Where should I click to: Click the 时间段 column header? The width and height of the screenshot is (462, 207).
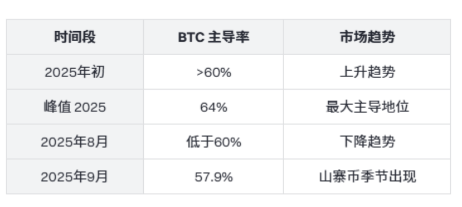tap(75, 37)
